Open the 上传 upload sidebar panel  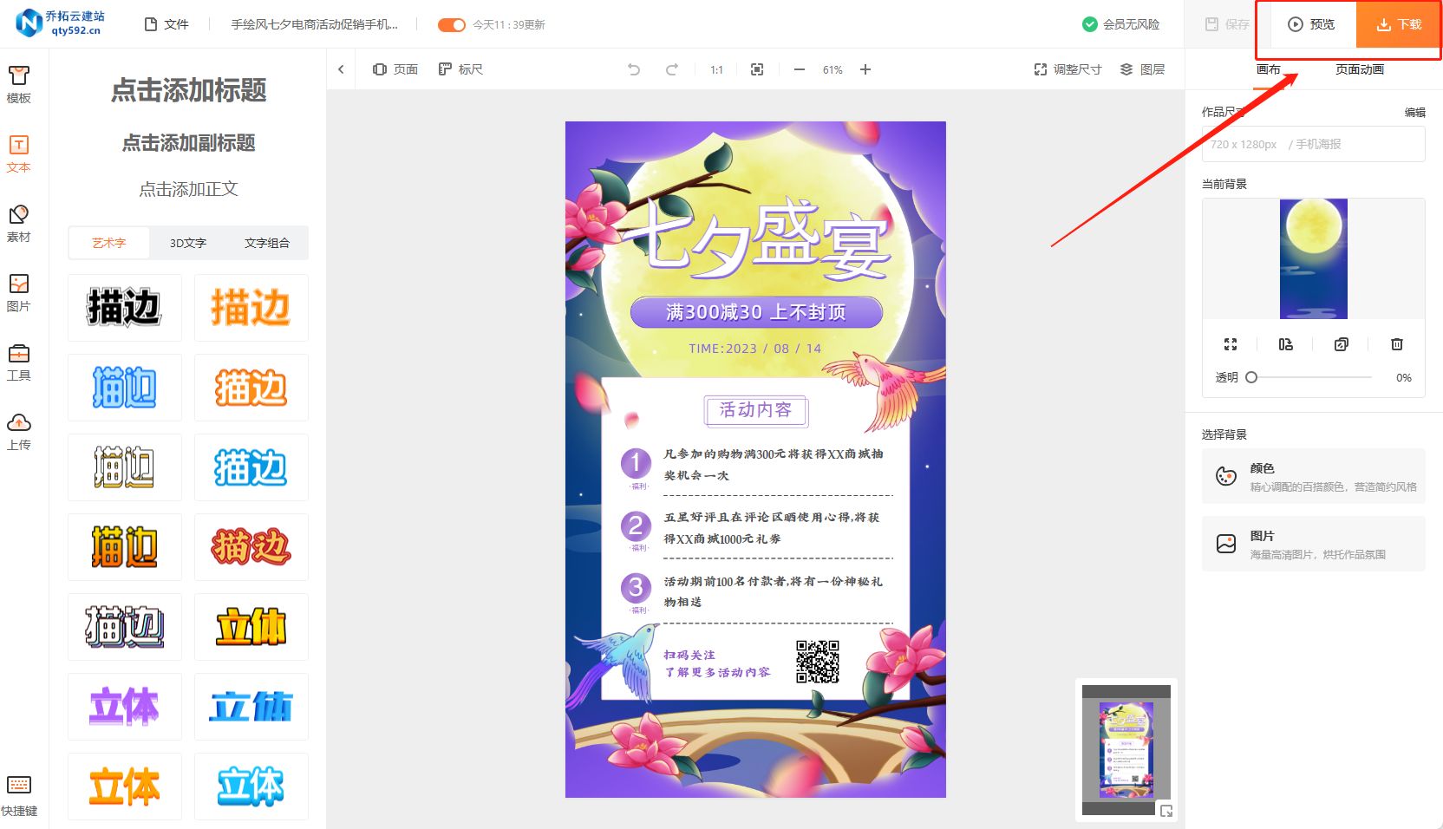[18, 432]
